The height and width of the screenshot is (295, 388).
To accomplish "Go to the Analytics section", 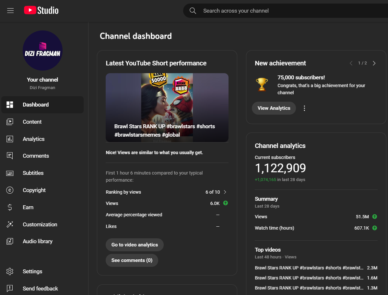I will tap(33, 139).
